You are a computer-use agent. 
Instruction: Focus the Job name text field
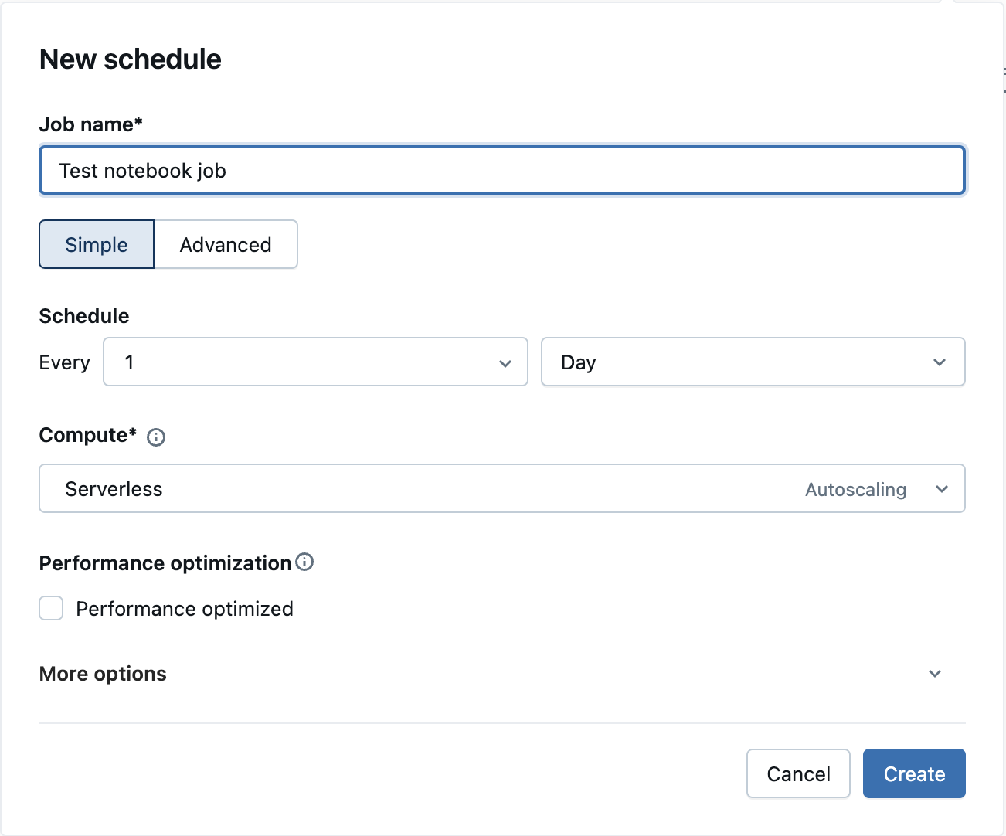(502, 171)
